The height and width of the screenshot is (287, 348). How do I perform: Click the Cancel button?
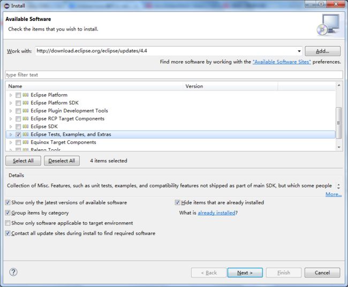[322, 273]
